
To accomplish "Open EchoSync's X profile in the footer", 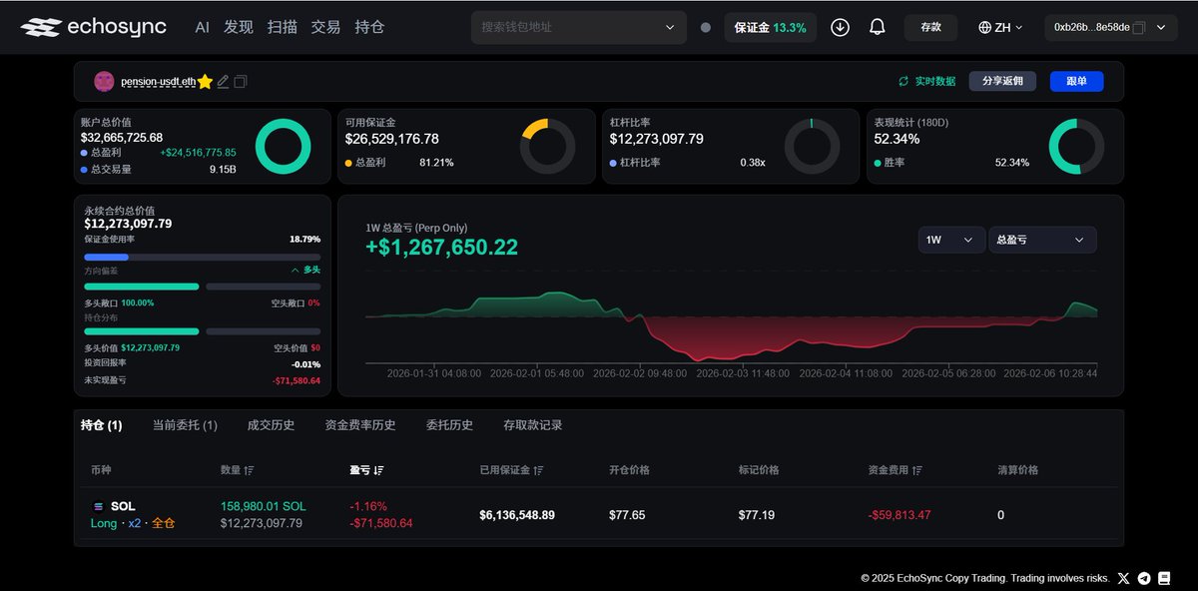I will point(1123,578).
